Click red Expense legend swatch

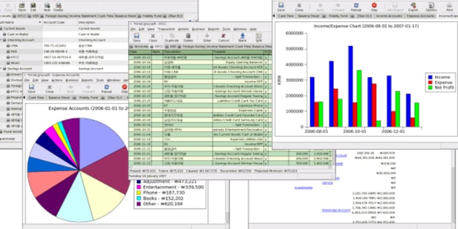click(x=431, y=82)
